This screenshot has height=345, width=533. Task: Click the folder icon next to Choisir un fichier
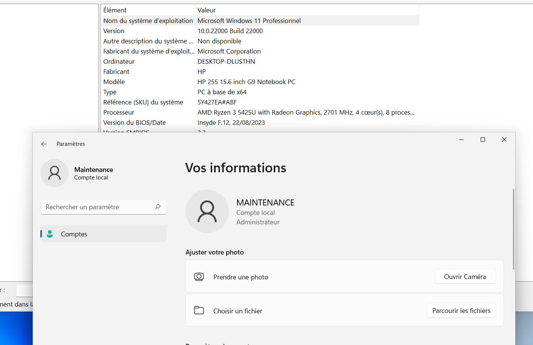tap(199, 310)
